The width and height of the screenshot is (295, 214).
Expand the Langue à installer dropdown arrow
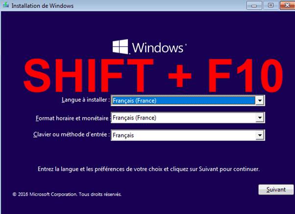260,100
